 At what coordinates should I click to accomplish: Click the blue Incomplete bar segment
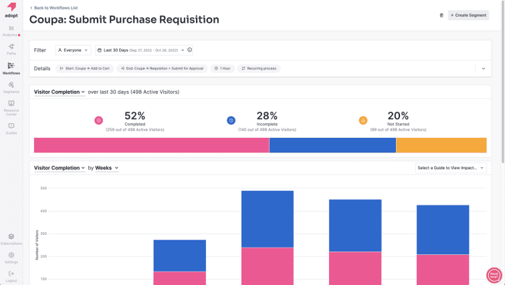point(332,145)
